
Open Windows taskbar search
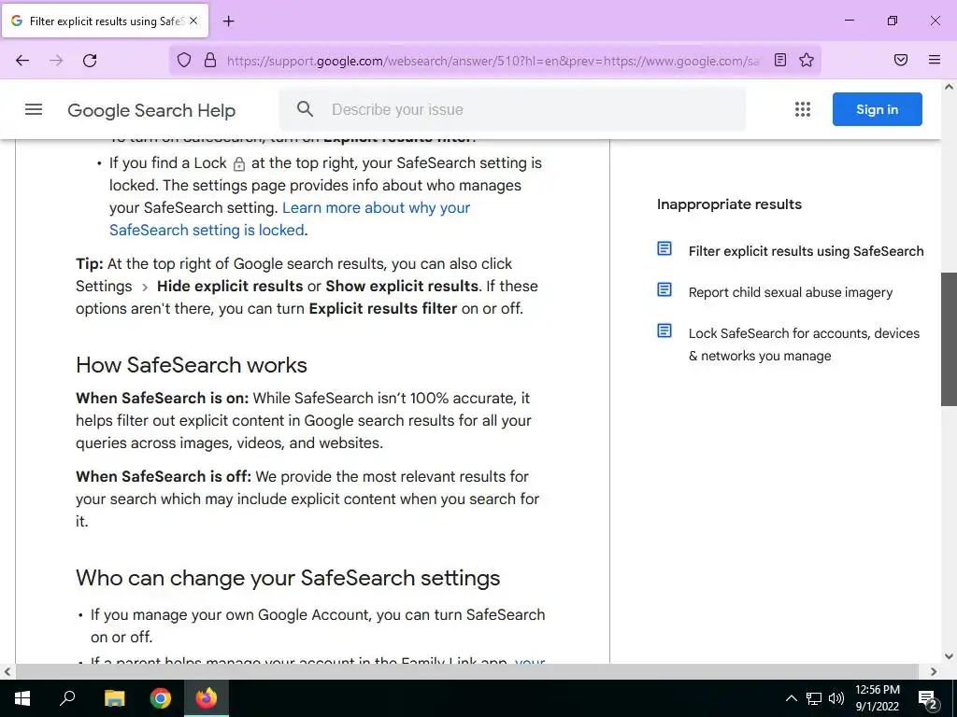pos(67,698)
